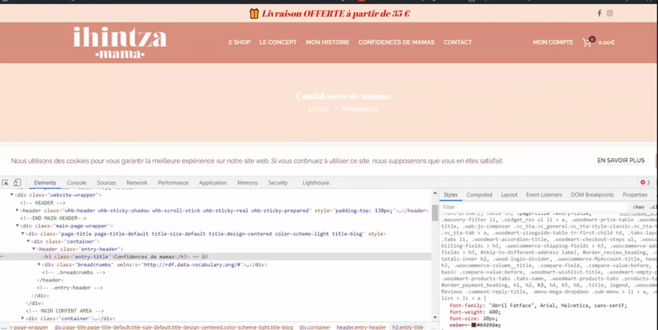The width and height of the screenshot is (658, 330).
Task: Select the DOM Breakpoints pane tab
Action: tap(592, 195)
